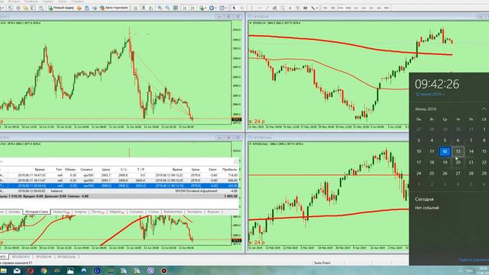Open the Mail icon in the taskbar
Image resolution: width=489 pixels, height=275 pixels.
[17, 270]
